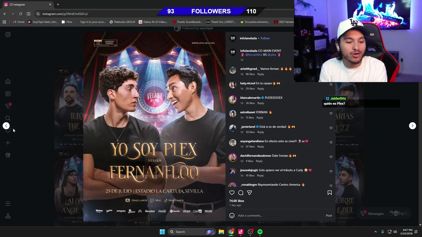Open comment bubble icon under post
Screen dimensions: 422x237
241,193
